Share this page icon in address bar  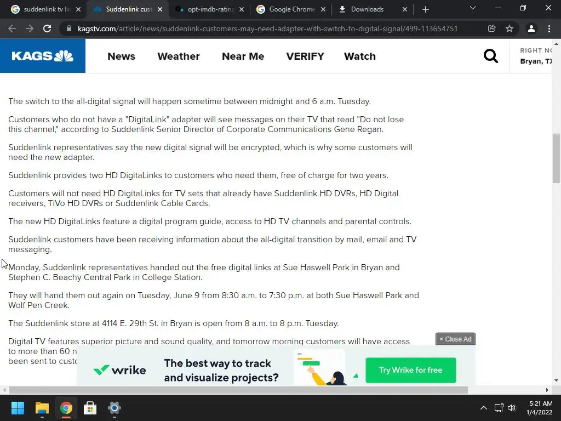pyautogui.click(x=491, y=29)
